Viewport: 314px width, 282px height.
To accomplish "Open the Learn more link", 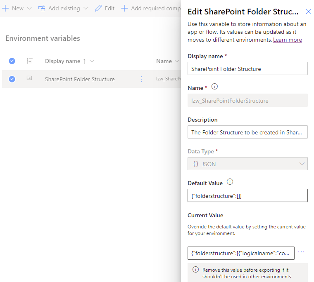I will click(x=287, y=40).
